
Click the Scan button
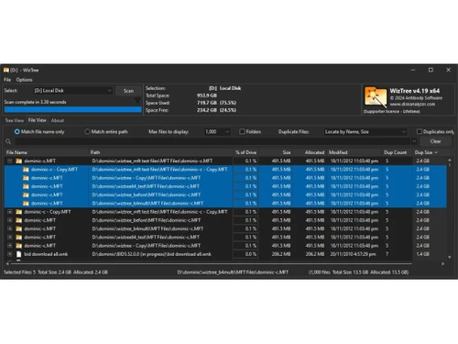pyautogui.click(x=128, y=91)
